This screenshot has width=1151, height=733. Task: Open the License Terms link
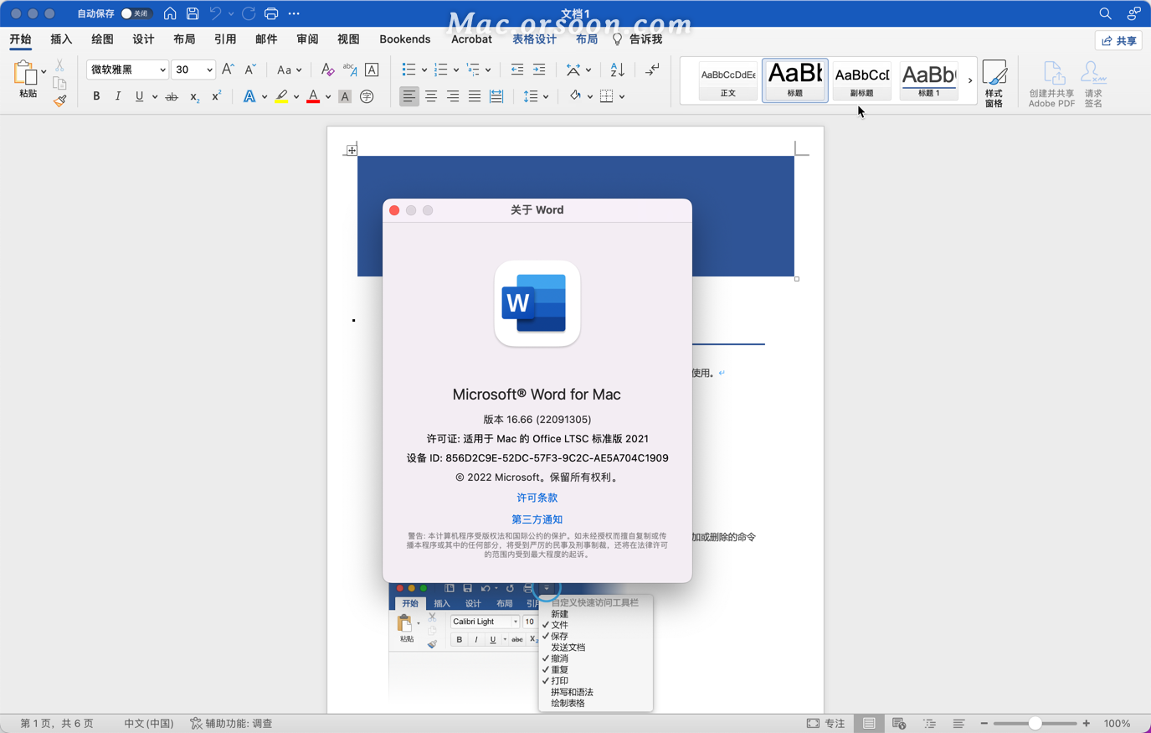pos(537,498)
